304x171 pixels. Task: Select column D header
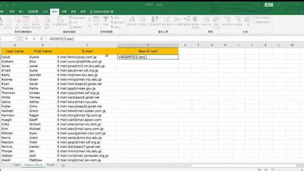pyautogui.click(x=148, y=45)
